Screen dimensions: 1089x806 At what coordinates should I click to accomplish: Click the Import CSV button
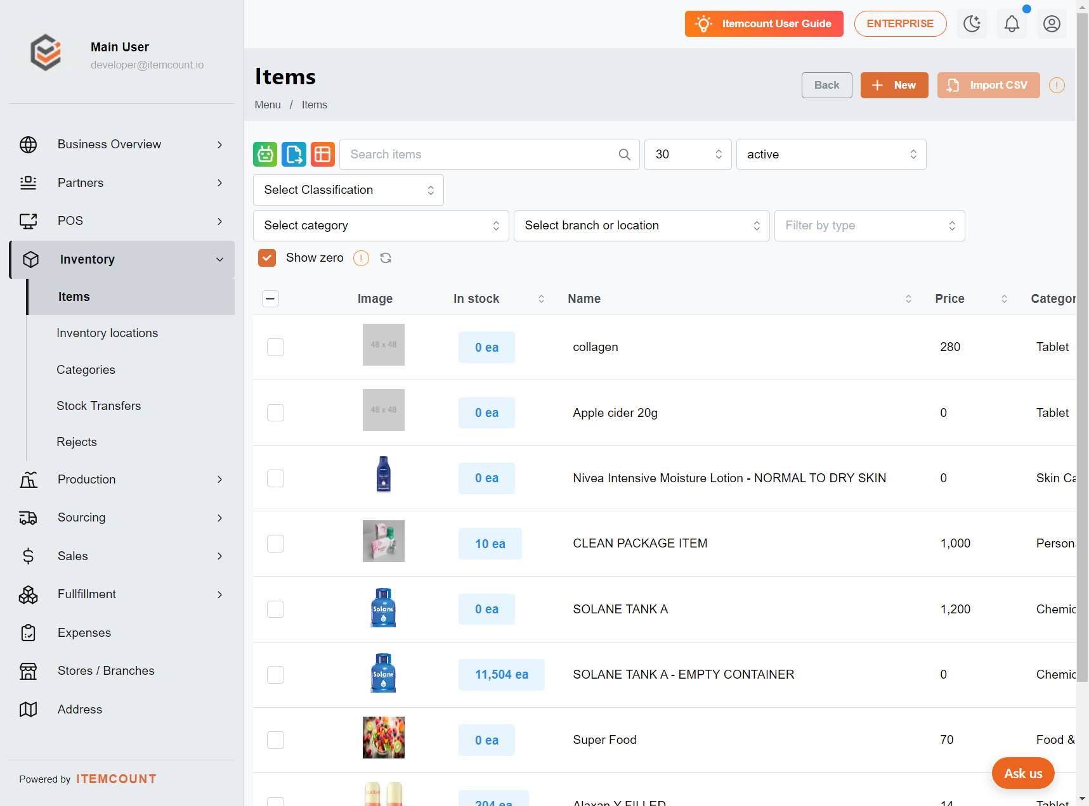point(988,86)
